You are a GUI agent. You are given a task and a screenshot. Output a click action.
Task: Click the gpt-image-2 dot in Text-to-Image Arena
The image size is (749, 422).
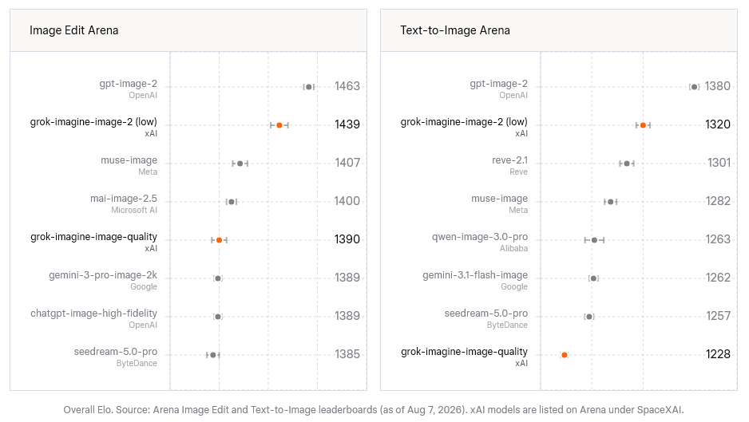coord(694,87)
